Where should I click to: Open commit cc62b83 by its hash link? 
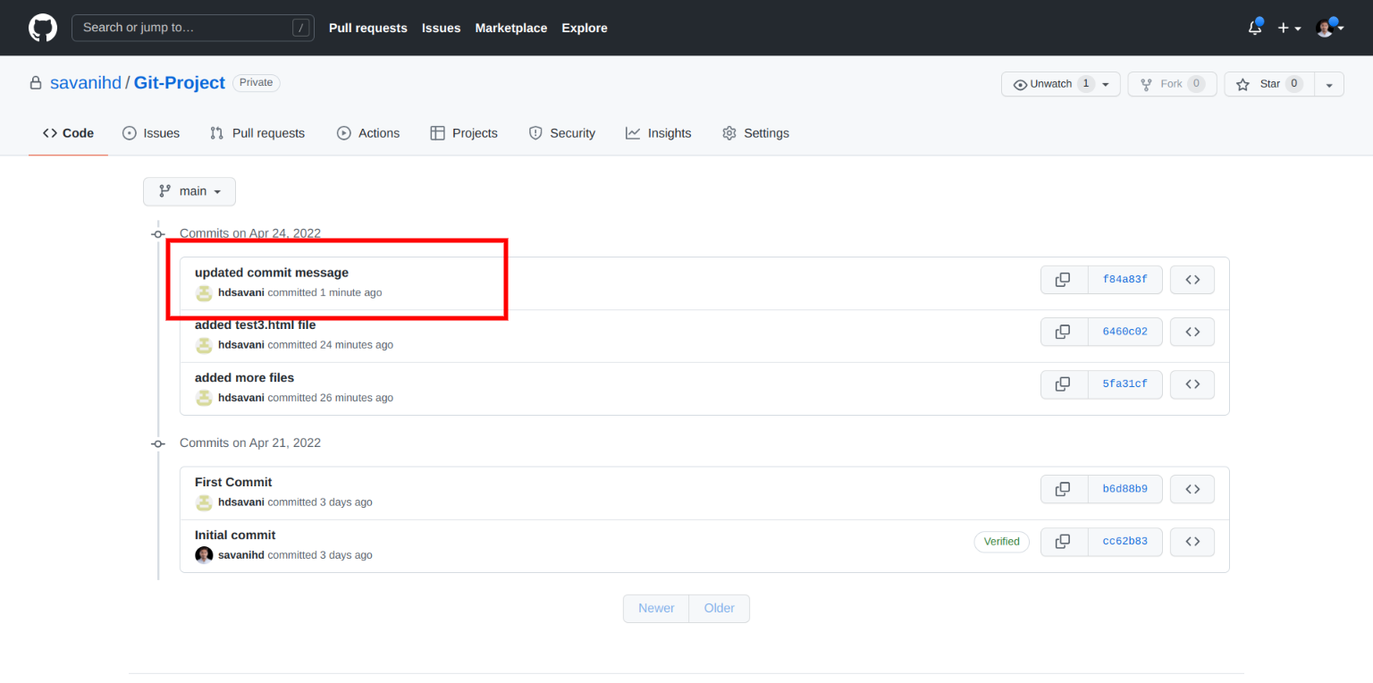1125,542
